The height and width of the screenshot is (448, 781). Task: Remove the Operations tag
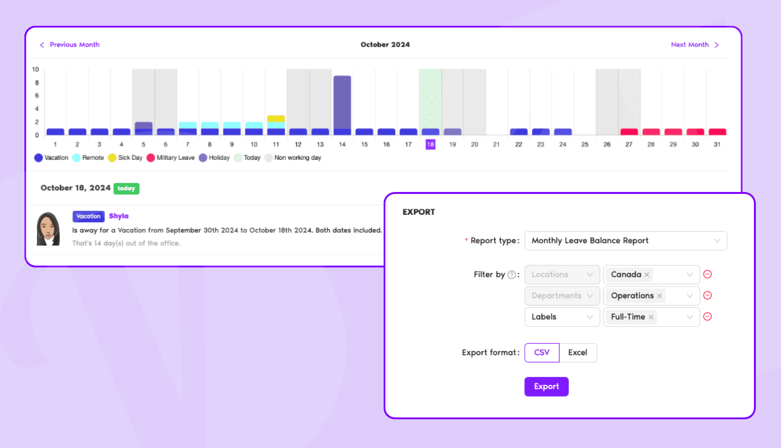tap(660, 296)
